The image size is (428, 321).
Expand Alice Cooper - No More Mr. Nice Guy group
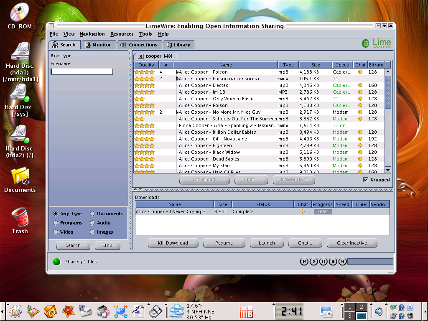[x=177, y=112]
